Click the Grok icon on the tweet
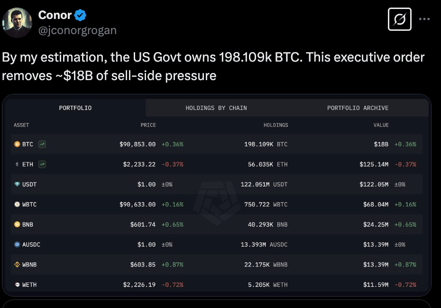 point(399,19)
